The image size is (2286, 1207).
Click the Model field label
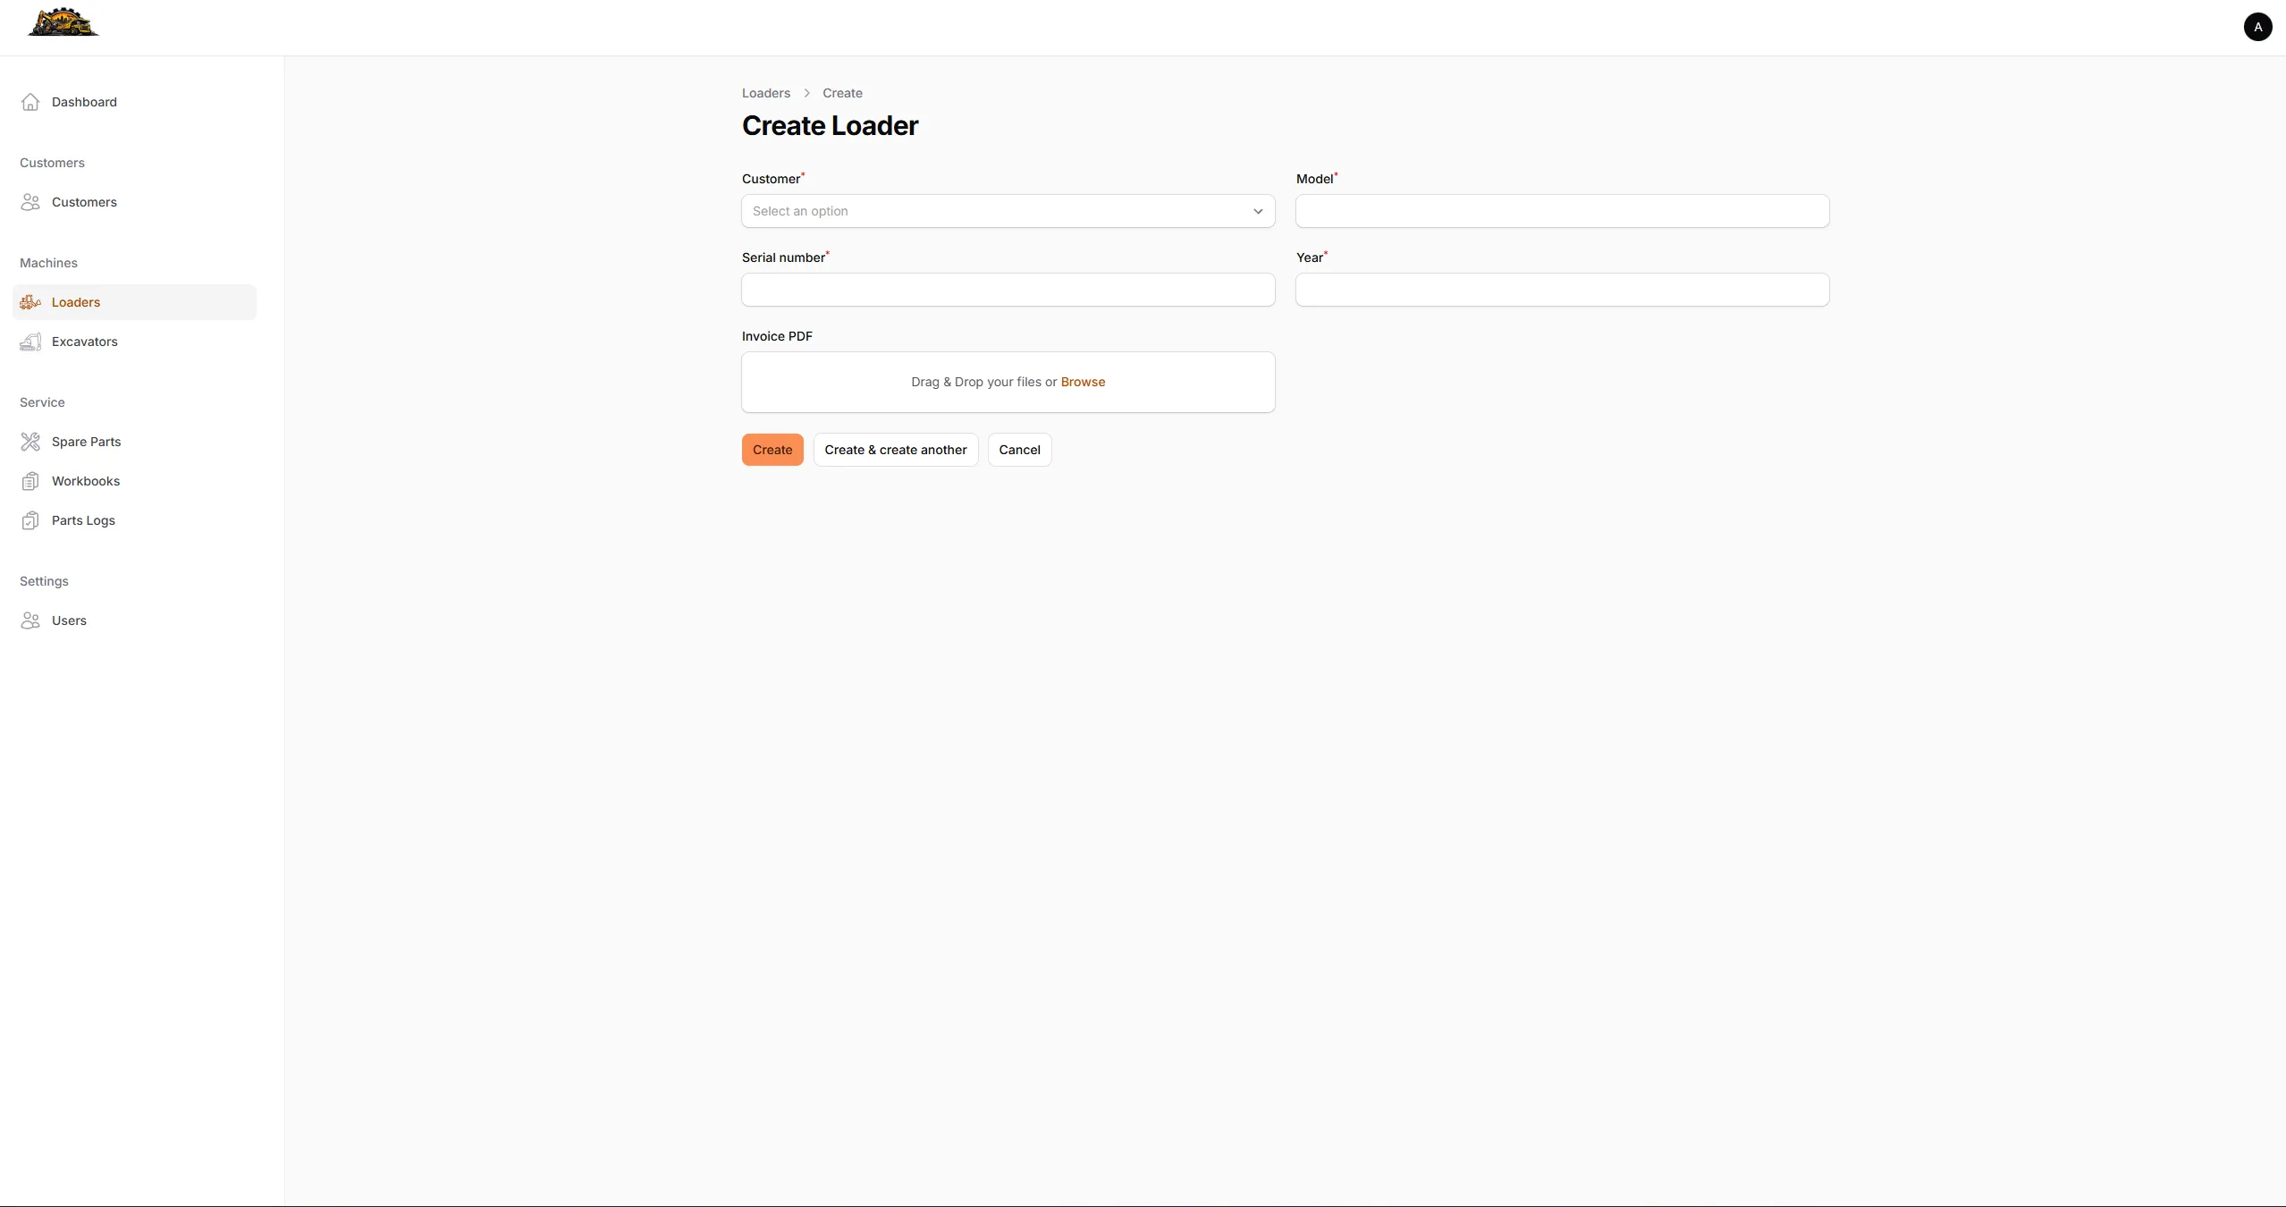click(1314, 179)
